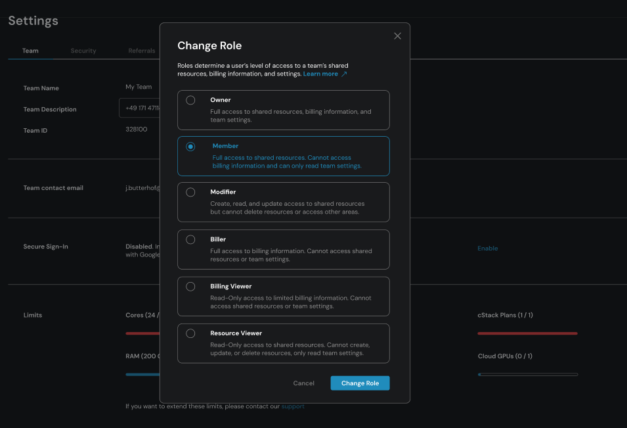Image resolution: width=627 pixels, height=428 pixels.
Task: Open the Referrals tab
Action: tap(142, 51)
